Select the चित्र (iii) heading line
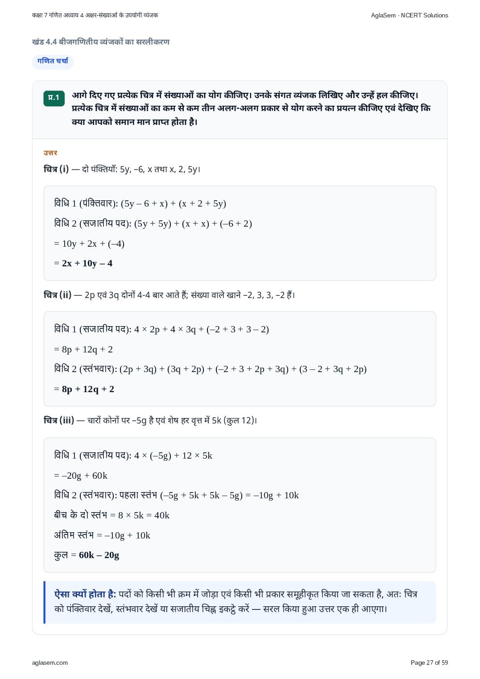 [150, 420]
